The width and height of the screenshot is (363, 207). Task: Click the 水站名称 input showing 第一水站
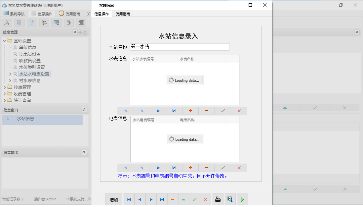(x=180, y=47)
